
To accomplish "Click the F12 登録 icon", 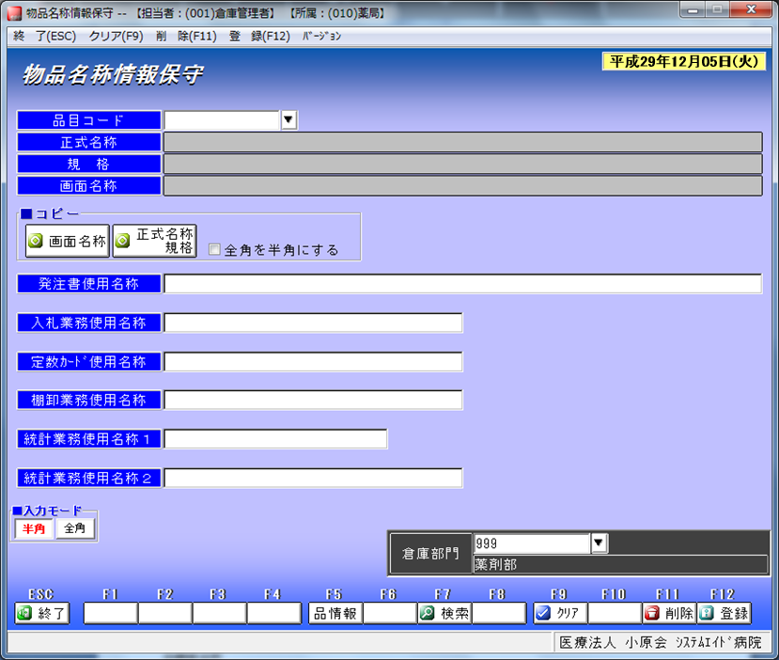I will [x=706, y=613].
